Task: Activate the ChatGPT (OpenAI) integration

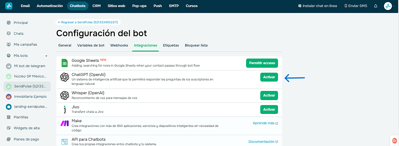Action: coord(269,77)
